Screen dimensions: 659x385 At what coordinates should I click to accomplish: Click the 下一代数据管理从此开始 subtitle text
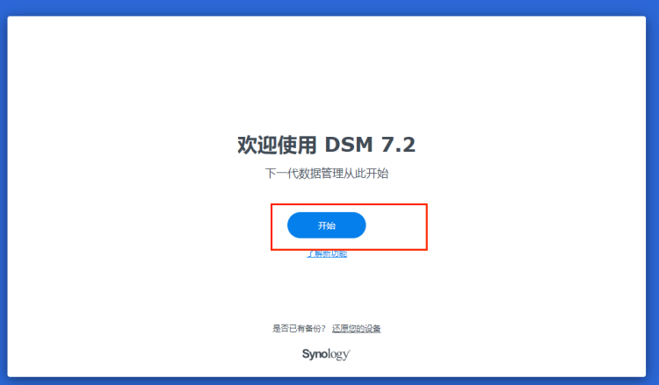pyautogui.click(x=327, y=174)
